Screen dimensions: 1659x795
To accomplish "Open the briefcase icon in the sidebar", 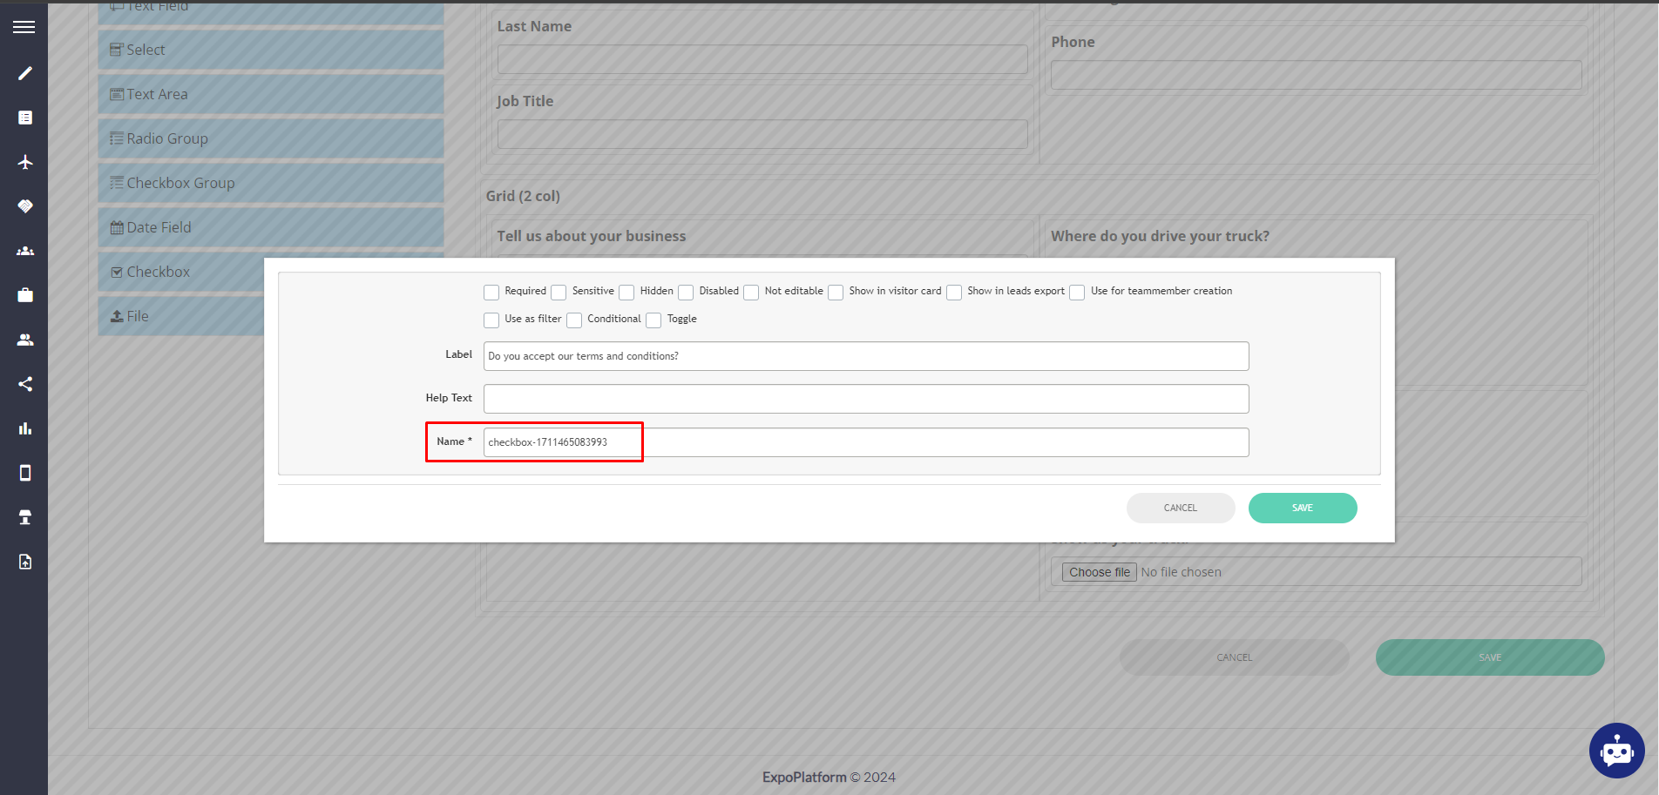I will click(24, 294).
